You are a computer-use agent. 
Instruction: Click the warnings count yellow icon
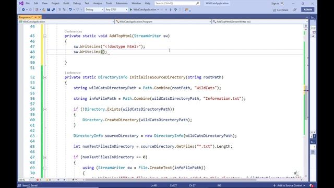pyautogui.click(x=47, y=180)
